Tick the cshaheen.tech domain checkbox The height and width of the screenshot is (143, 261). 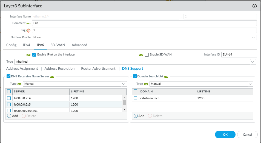point(136,98)
